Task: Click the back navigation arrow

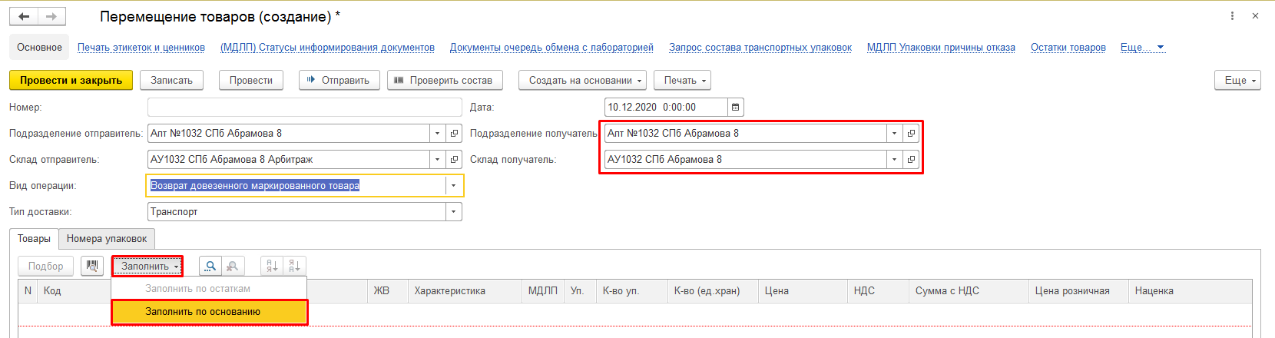Action: (x=24, y=16)
